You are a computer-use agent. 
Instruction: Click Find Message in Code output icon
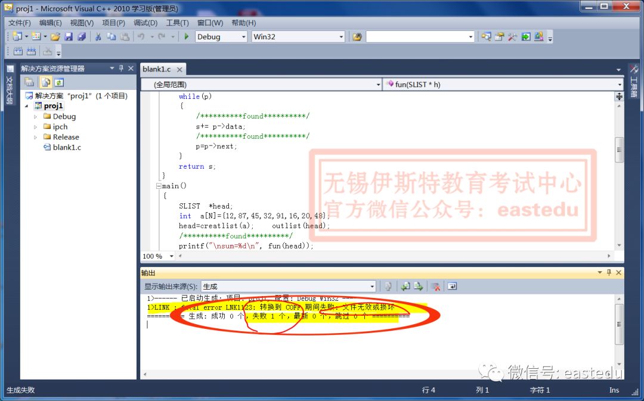[388, 287]
